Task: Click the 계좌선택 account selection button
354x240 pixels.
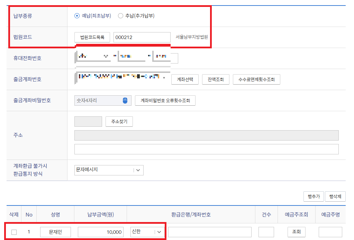Action: (x=184, y=79)
